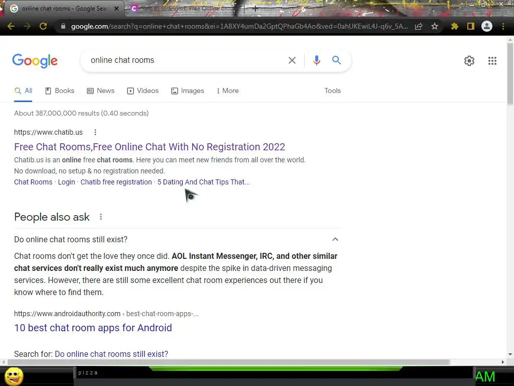Click the https://www.chatib.us URL text

pyautogui.click(x=48, y=132)
